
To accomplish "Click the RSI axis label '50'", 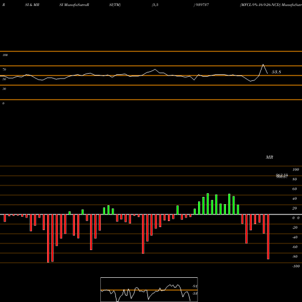I will tap(4, 79).
